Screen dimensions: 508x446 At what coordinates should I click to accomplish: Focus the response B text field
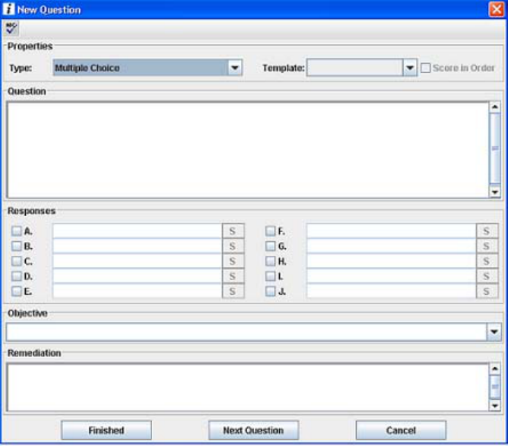coord(138,246)
